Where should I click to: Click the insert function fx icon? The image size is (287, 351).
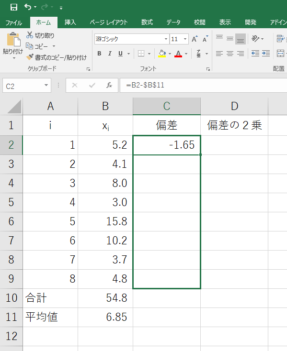pyautogui.click(x=109, y=85)
